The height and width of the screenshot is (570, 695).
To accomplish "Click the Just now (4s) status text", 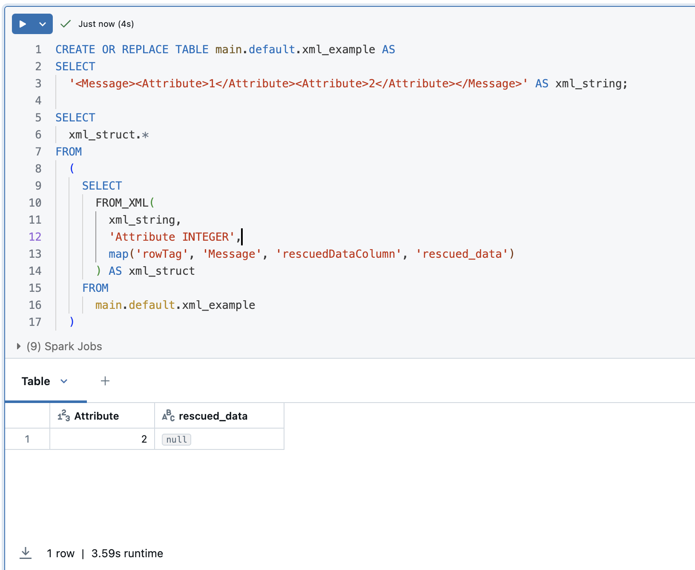I will coord(106,24).
